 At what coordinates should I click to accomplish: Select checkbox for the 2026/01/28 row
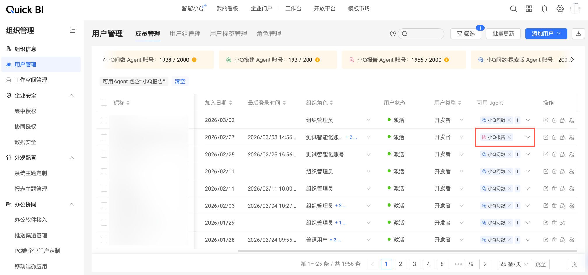pyautogui.click(x=104, y=240)
